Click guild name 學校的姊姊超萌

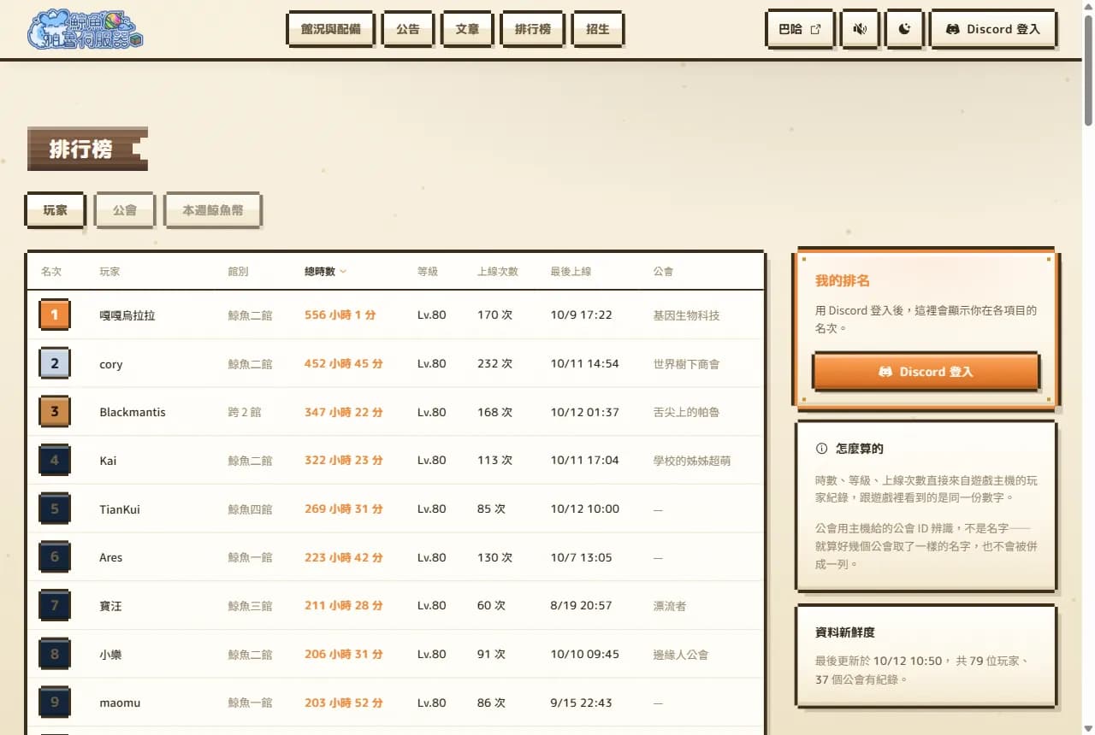(x=691, y=461)
